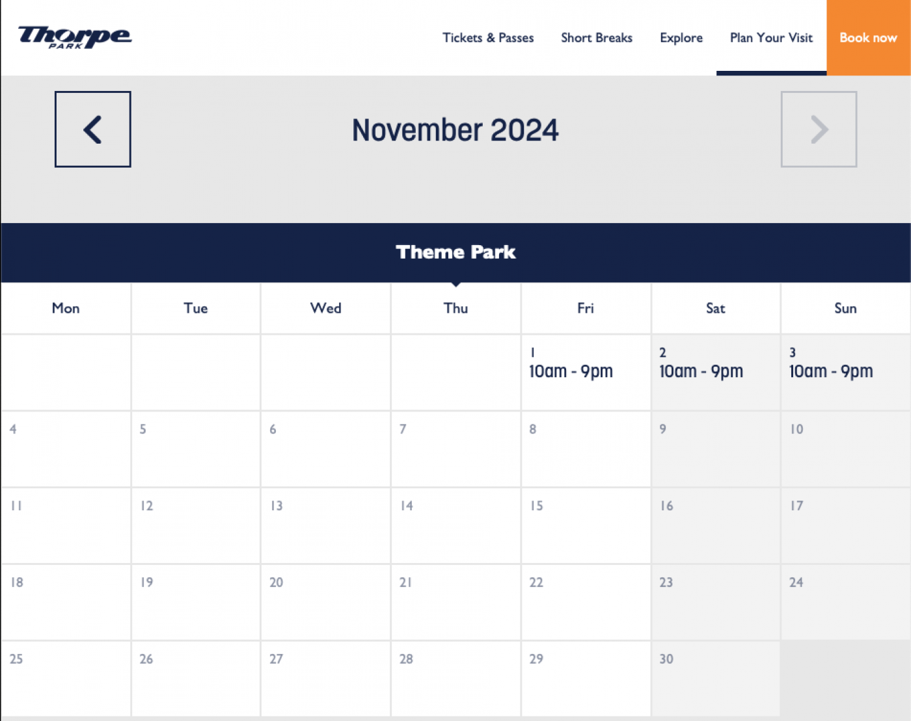This screenshot has height=721, width=911.
Task: Open the Short Breaks menu
Action: click(x=597, y=38)
